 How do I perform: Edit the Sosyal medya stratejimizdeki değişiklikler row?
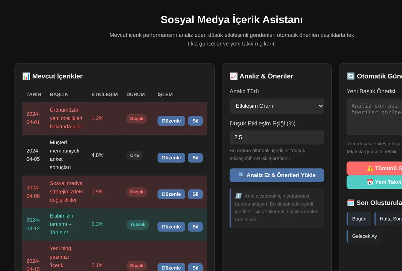click(171, 194)
